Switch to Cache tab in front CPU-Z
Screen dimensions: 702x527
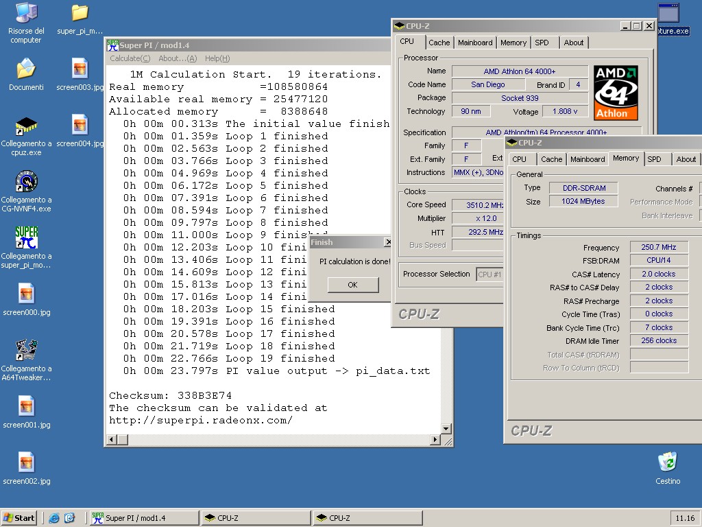(552, 159)
